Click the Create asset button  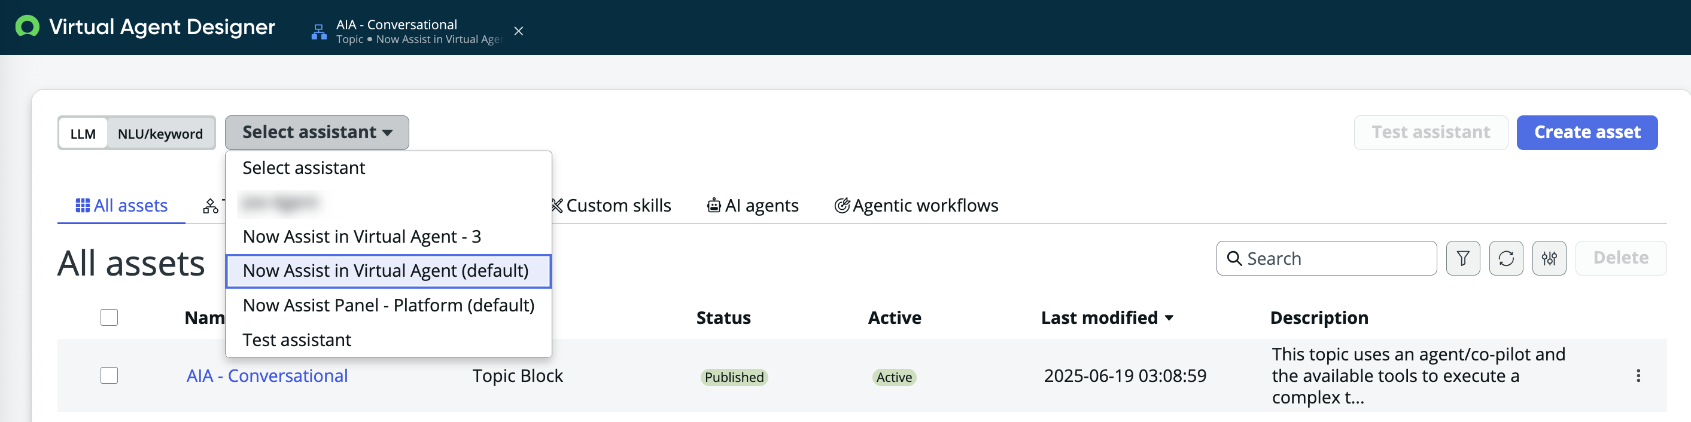[x=1587, y=132]
